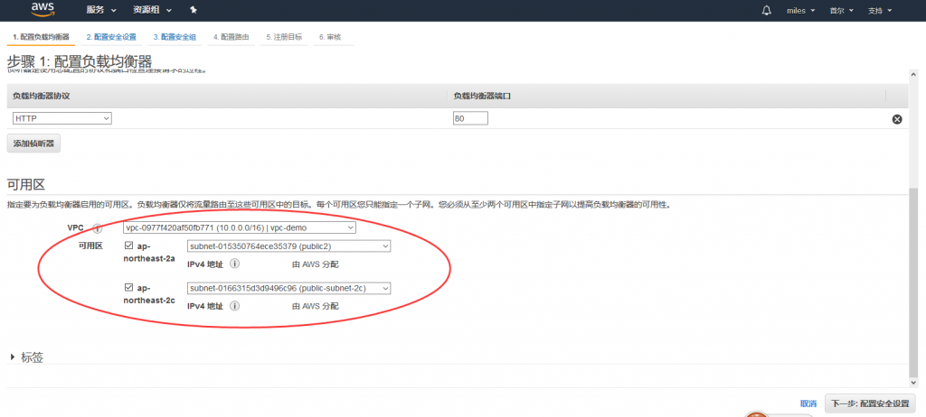
Task: Open the miles account menu
Action: 801,11
